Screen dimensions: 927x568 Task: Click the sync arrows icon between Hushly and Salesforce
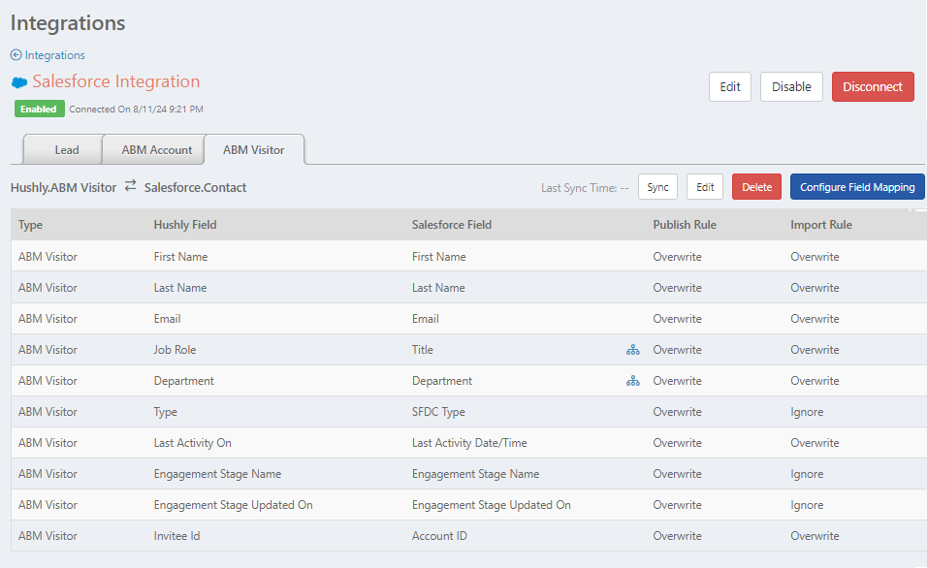[131, 185]
